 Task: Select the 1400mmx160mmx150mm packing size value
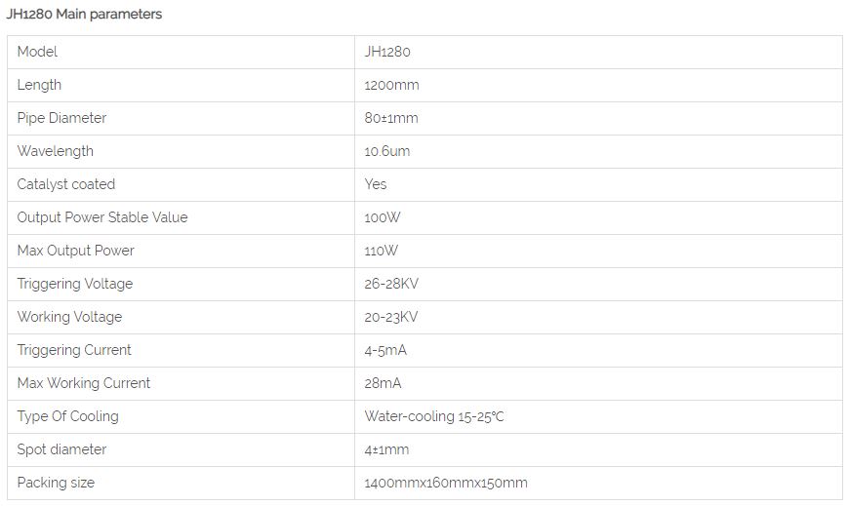[446, 483]
